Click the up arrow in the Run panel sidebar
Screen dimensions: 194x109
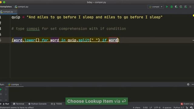[x=6, y=90]
